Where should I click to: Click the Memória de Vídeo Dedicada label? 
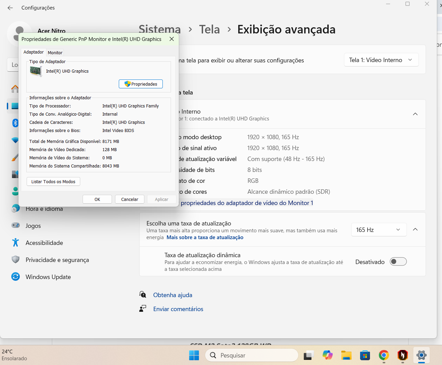pos(57,149)
